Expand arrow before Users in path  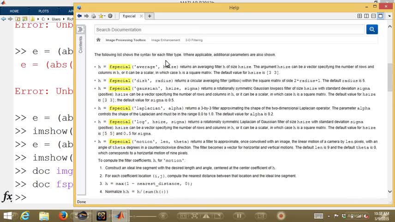[x=48, y=19]
